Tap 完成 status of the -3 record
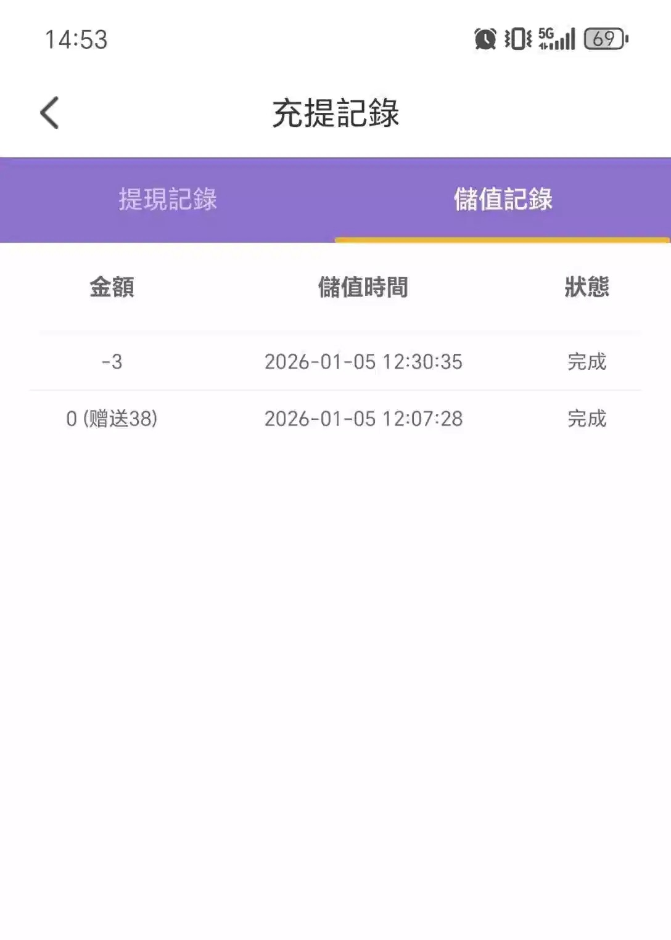 [587, 362]
